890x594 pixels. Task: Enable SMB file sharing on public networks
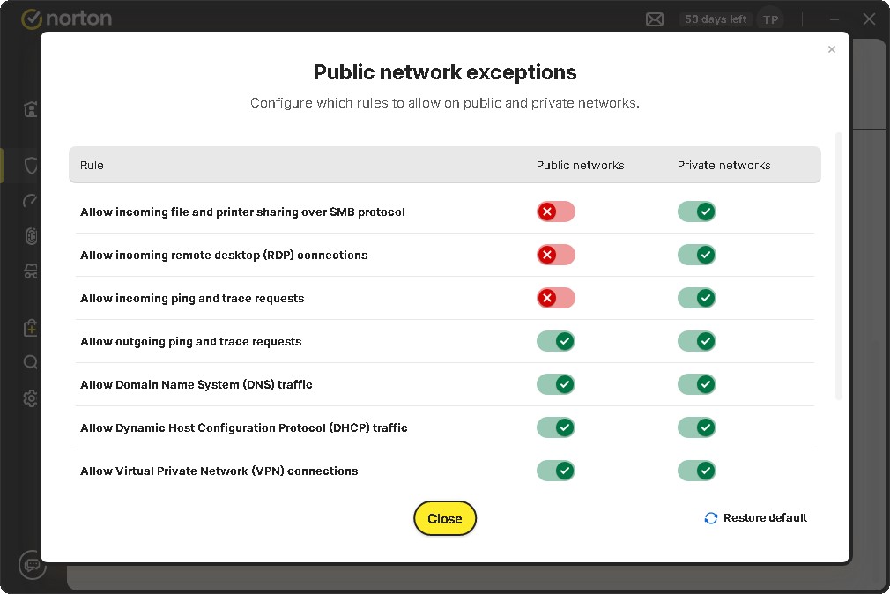pyautogui.click(x=555, y=212)
